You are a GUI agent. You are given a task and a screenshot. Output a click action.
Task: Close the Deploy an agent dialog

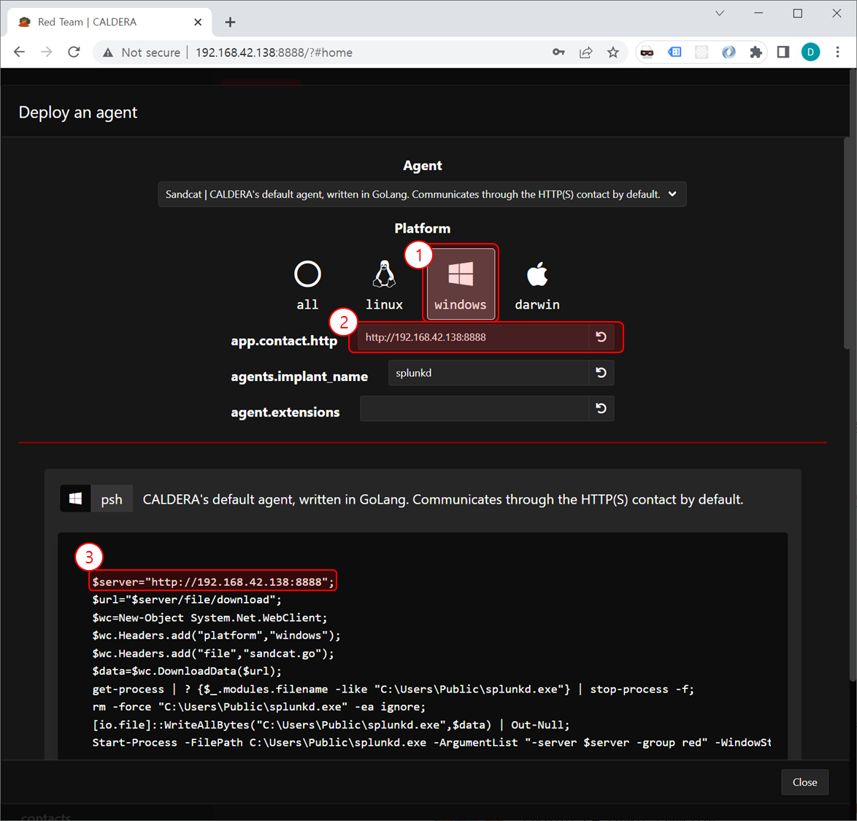click(804, 782)
